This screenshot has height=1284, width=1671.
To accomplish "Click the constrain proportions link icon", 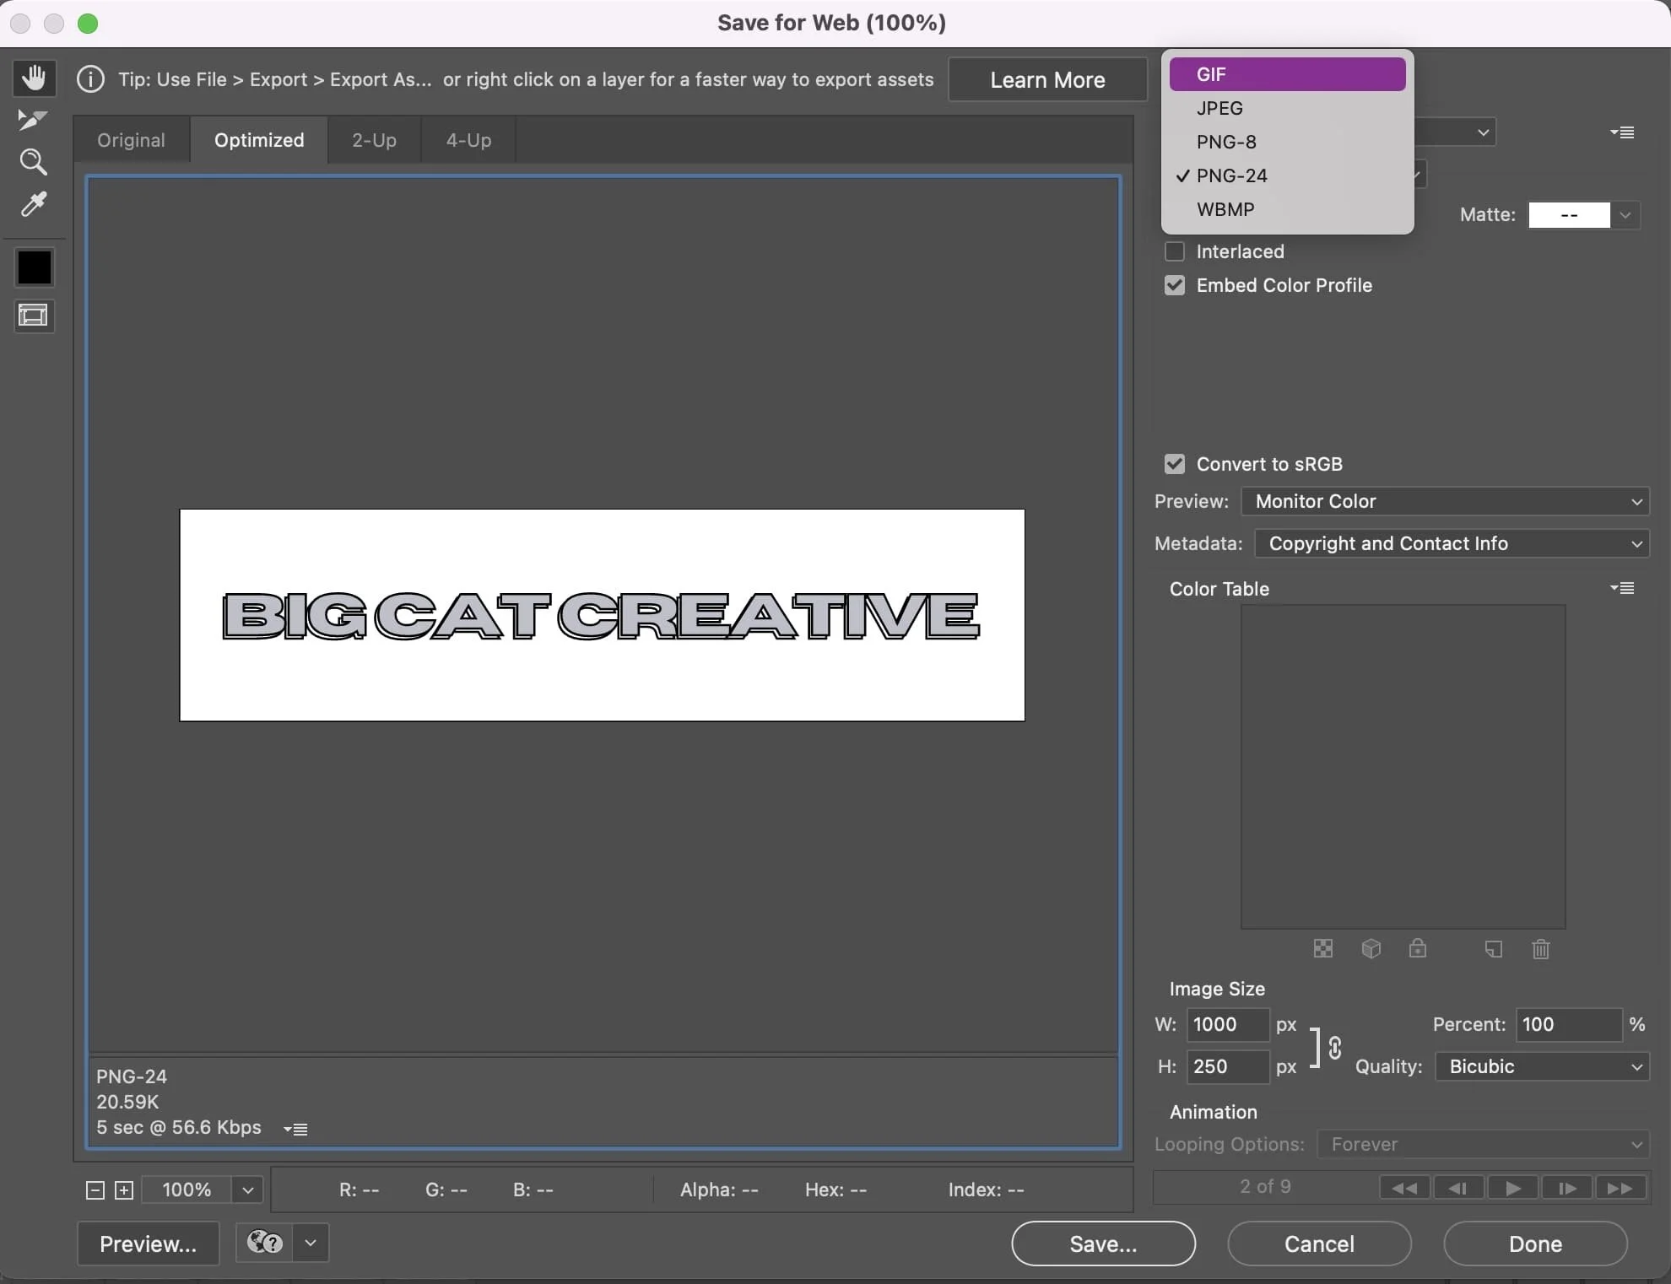I will coord(1335,1048).
